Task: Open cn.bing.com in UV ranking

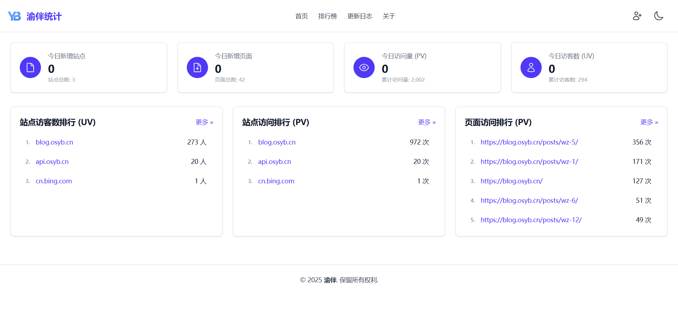Action: pos(54,181)
